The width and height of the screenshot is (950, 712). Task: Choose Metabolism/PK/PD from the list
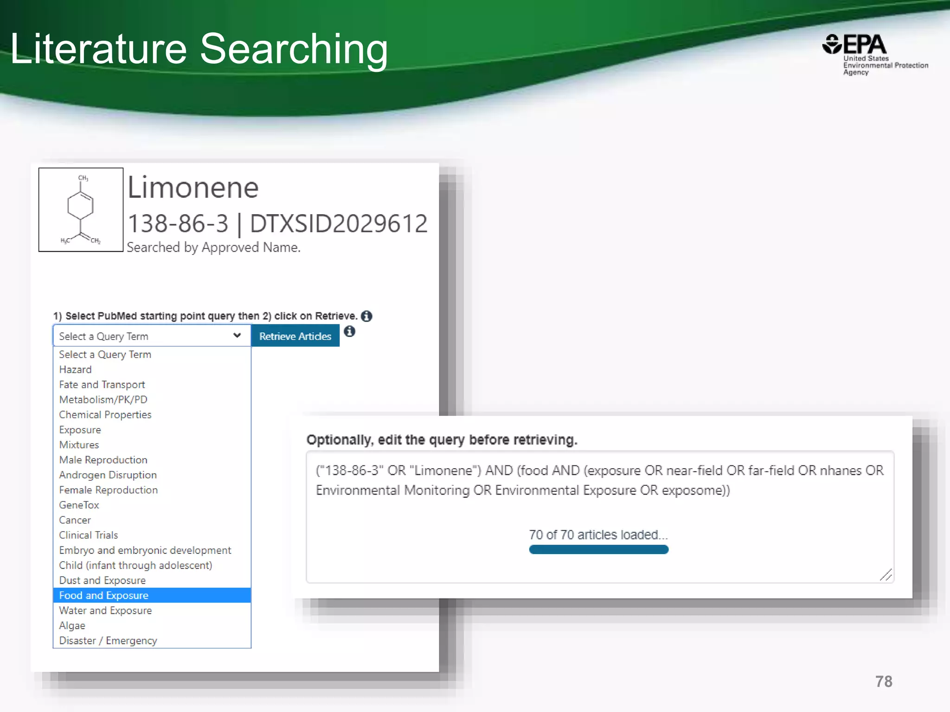pos(152,400)
